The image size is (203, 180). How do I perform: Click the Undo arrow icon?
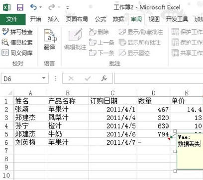coord(34,7)
